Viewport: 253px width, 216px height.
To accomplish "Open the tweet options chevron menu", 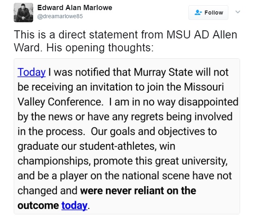I will [238, 12].
